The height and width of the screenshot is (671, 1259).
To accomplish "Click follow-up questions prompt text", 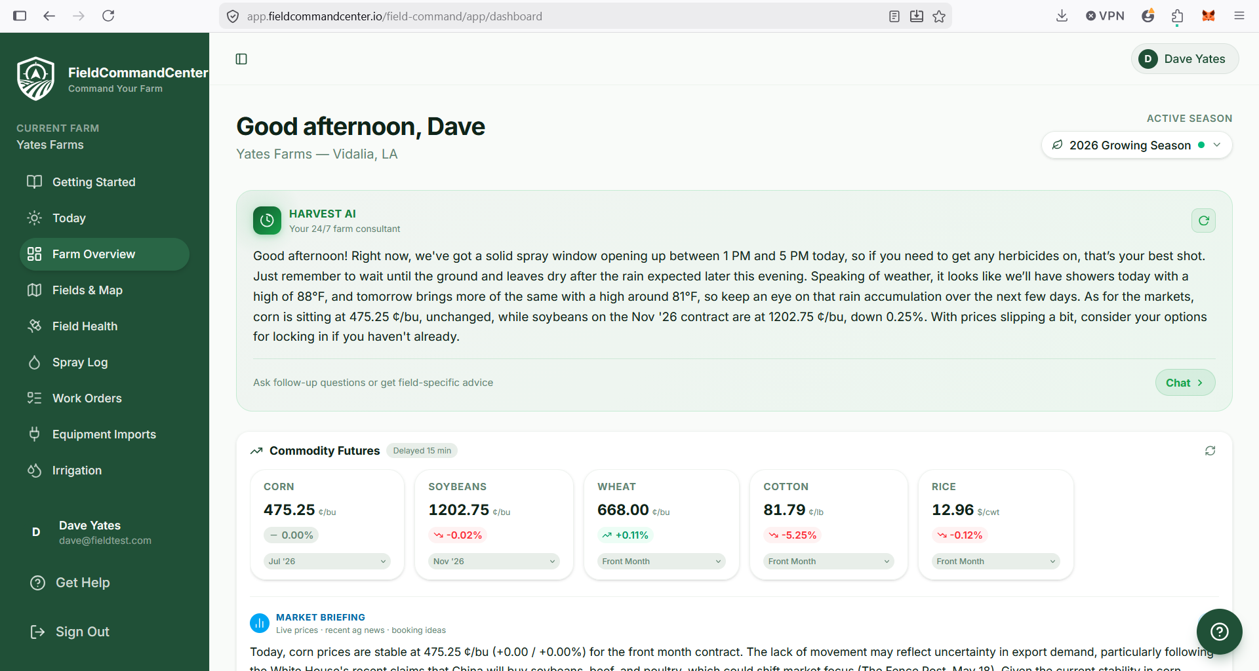I will pos(373,383).
